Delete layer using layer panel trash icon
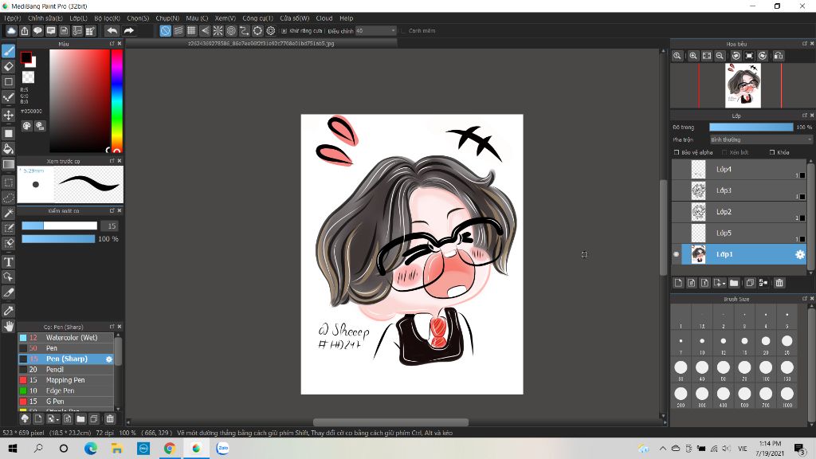The image size is (816, 459). (x=779, y=283)
